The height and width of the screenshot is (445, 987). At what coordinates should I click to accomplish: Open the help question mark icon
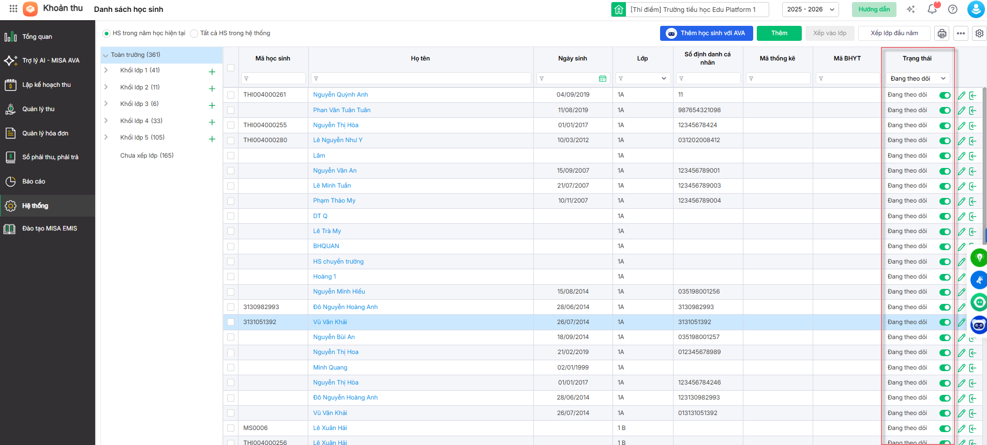(953, 9)
